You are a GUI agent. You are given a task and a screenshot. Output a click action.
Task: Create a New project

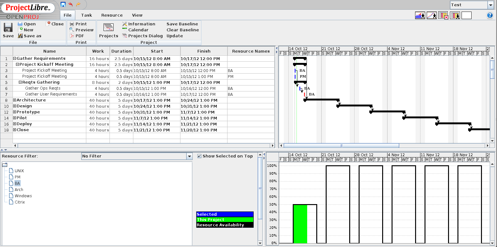(x=26, y=30)
